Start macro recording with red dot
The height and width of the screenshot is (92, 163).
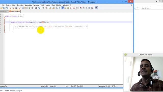[81, 8]
